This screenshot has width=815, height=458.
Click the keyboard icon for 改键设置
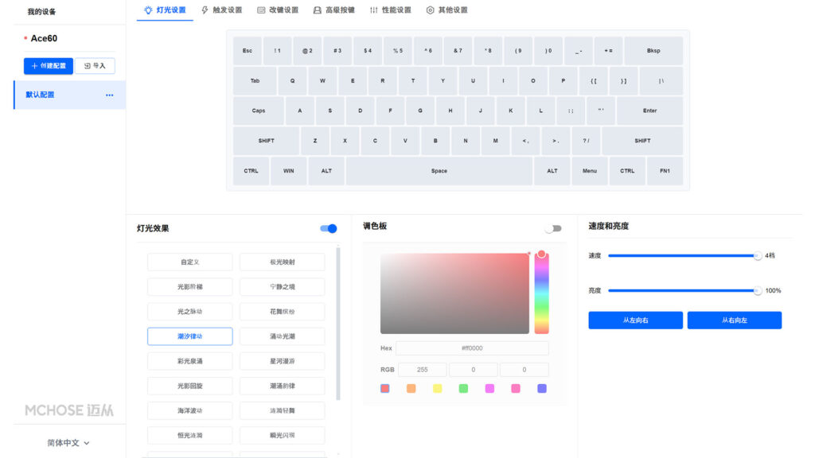(261, 10)
